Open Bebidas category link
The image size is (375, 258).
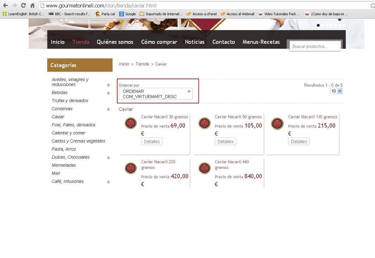pyautogui.click(x=60, y=93)
